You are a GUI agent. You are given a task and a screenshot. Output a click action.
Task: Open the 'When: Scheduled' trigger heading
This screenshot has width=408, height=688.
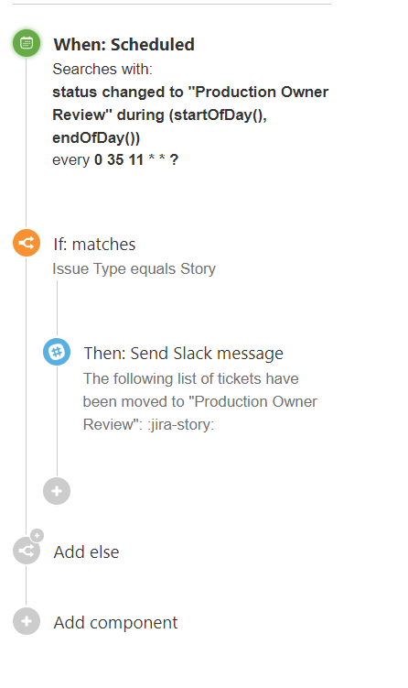pyautogui.click(x=124, y=45)
